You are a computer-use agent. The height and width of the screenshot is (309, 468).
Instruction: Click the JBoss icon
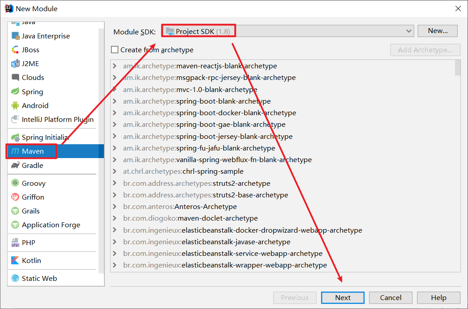(x=16, y=50)
